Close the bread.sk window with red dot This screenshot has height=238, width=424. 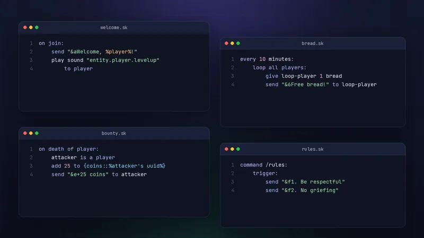coord(226,43)
